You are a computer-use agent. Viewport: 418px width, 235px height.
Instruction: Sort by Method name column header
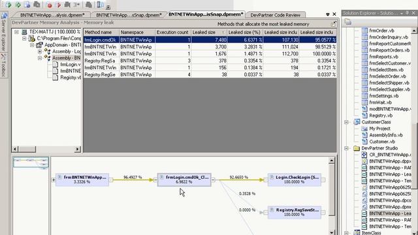point(101,32)
